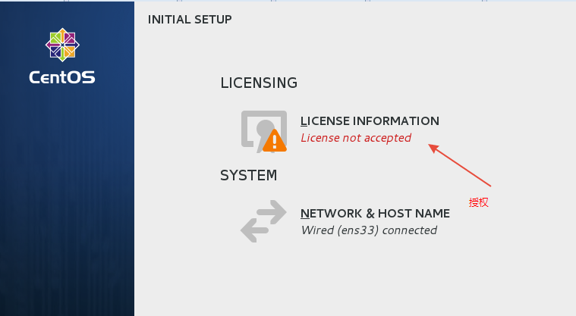Click the 'License not accepted' status text

356,138
